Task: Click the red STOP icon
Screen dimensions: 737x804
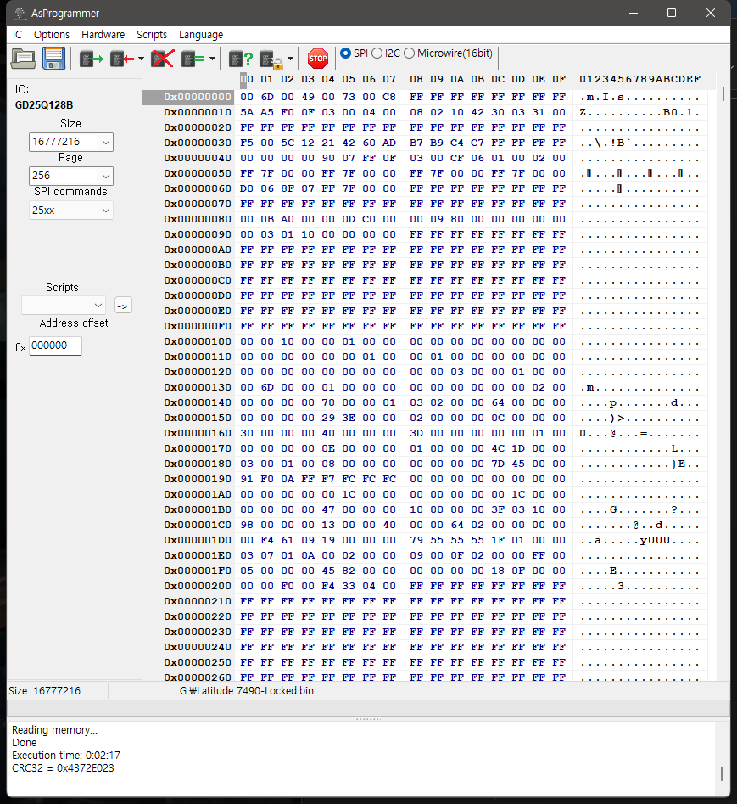Action: coord(317,59)
